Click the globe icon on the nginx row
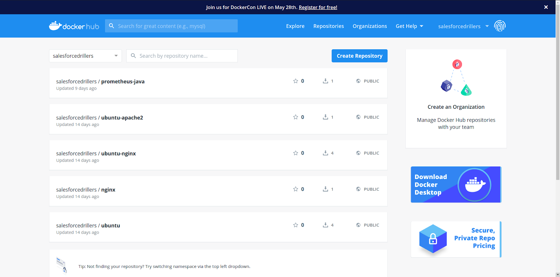560x277 pixels. [x=358, y=189]
